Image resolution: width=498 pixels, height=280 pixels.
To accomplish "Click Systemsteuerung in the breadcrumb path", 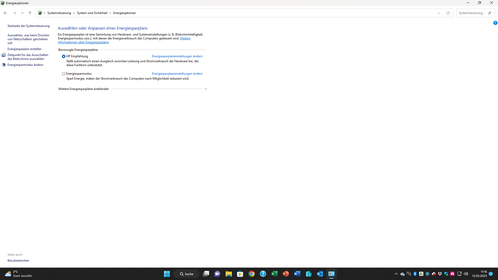I will (x=59, y=13).
